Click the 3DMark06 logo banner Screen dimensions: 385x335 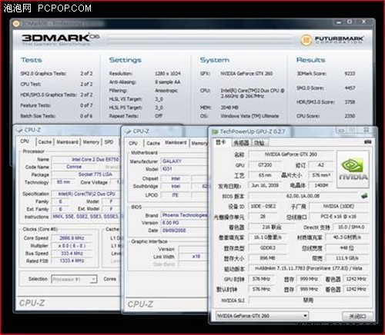[x=60, y=39]
